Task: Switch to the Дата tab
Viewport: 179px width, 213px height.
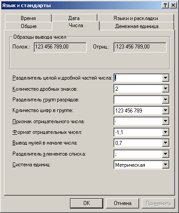Action: 74,18
